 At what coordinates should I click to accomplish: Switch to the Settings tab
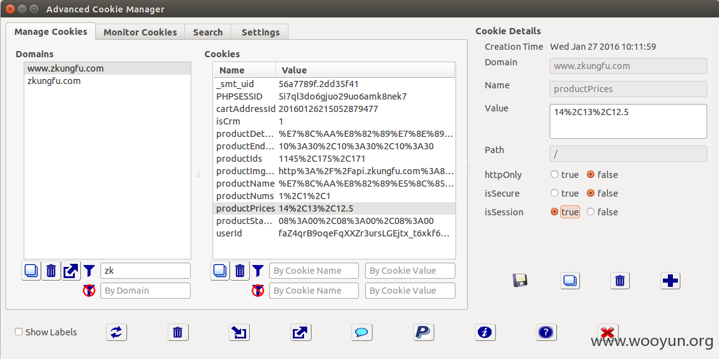pos(260,32)
